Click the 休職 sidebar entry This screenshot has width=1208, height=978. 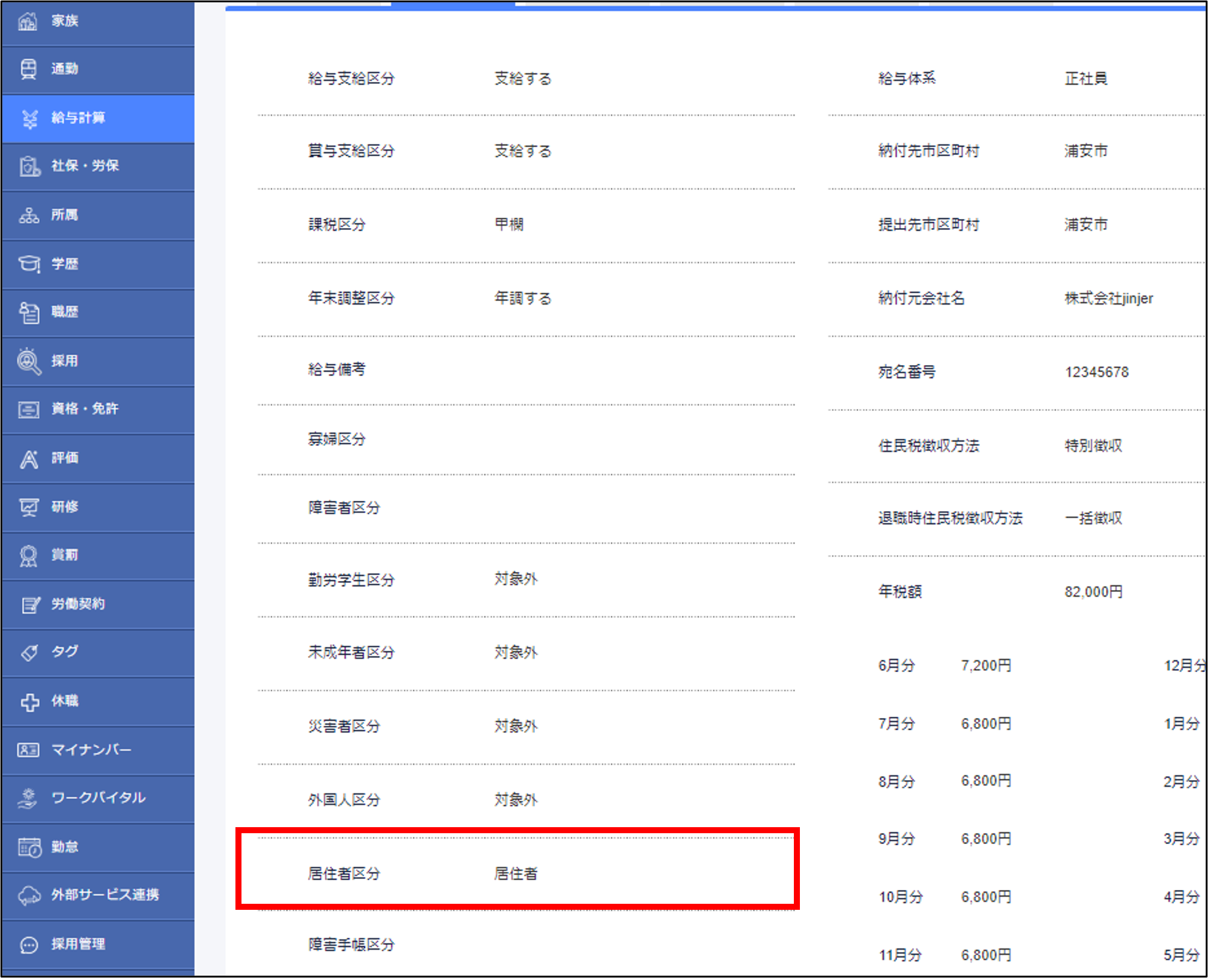tap(65, 701)
